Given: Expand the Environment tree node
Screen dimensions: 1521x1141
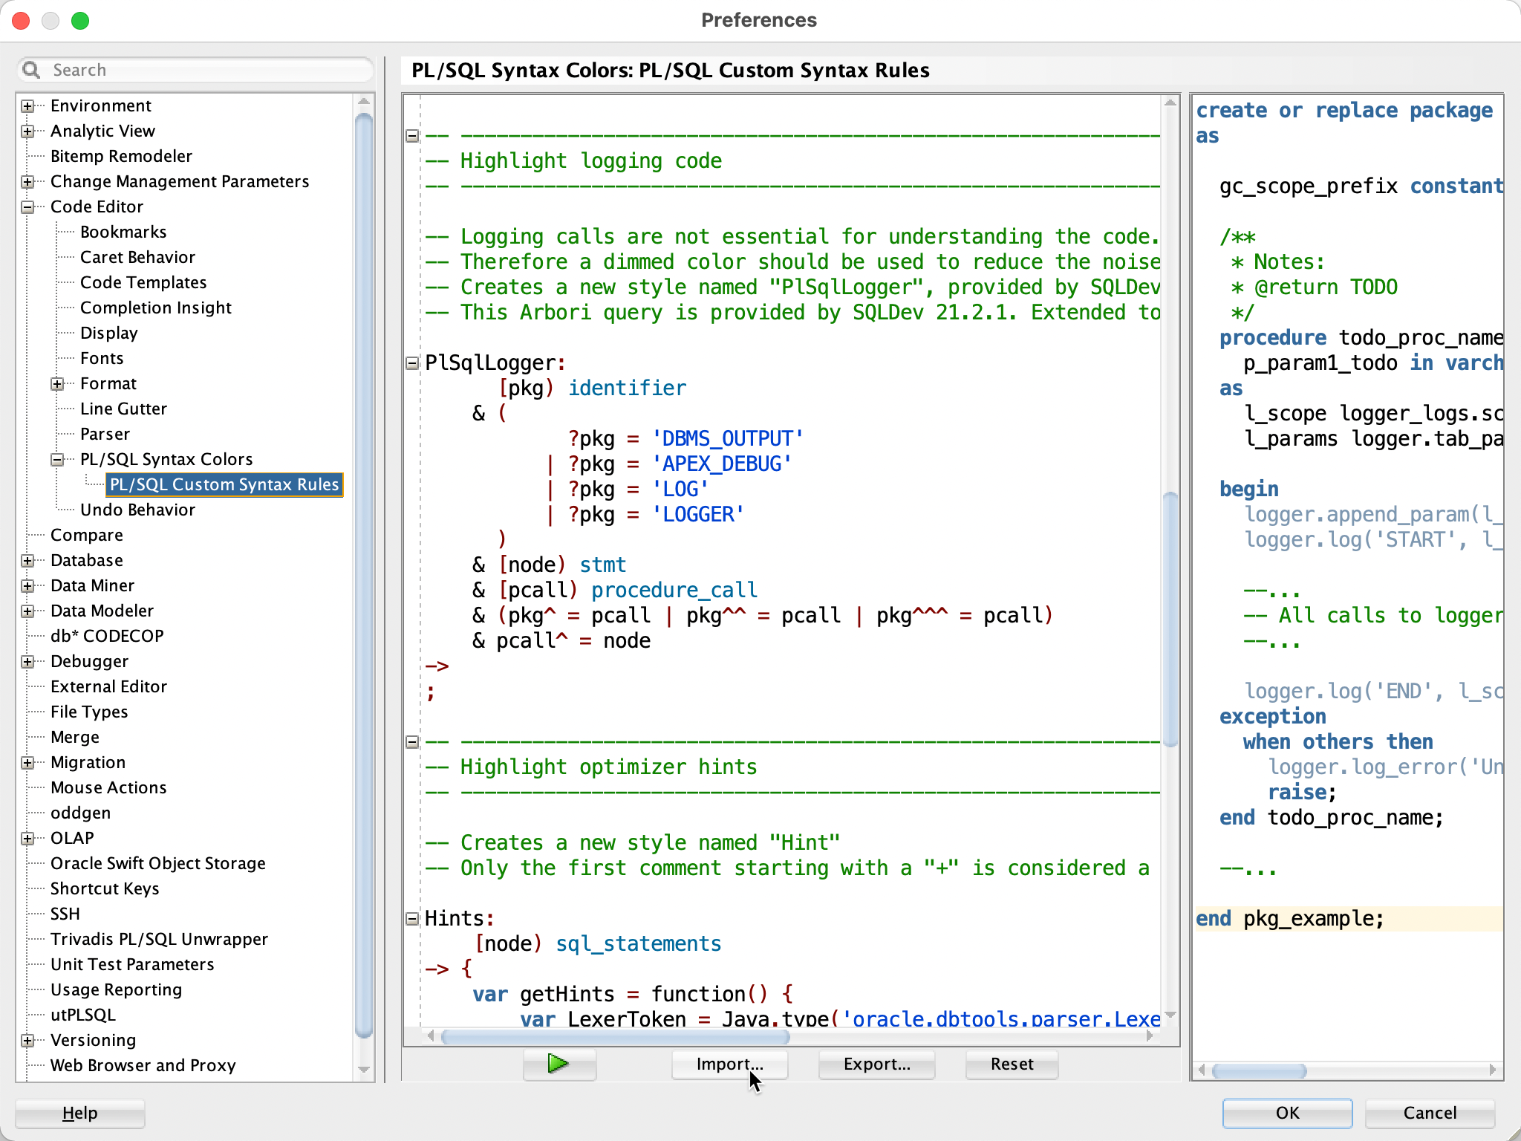Looking at the screenshot, I should (x=27, y=106).
